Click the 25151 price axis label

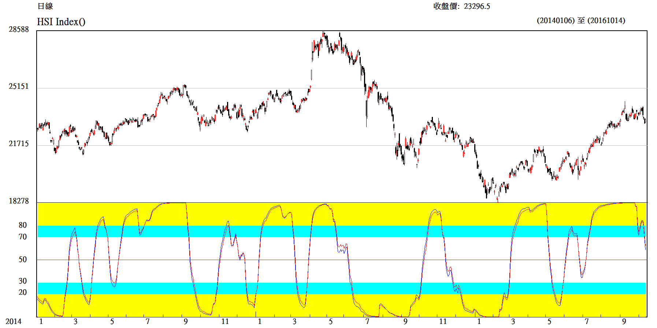coord(19,87)
